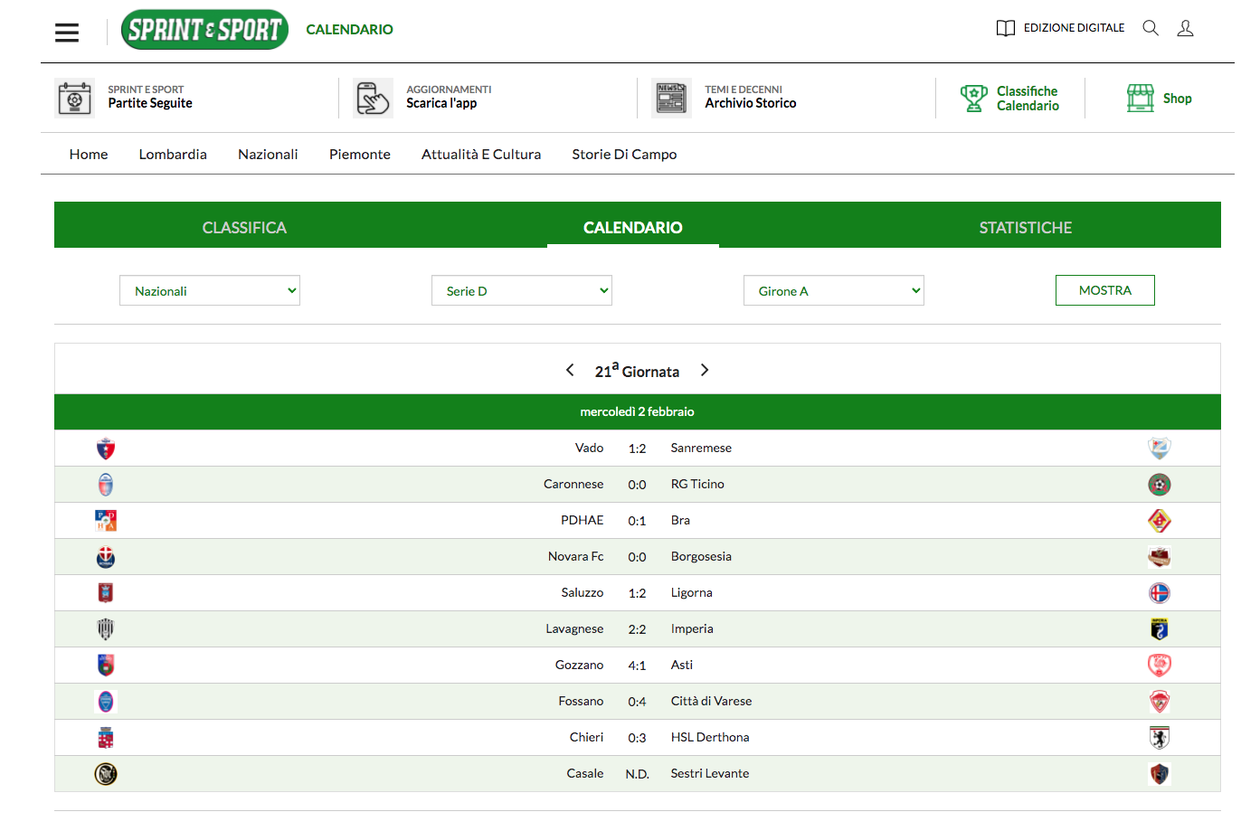The width and height of the screenshot is (1260, 831).
Task: Open the hamburger menu
Action: coord(67,33)
